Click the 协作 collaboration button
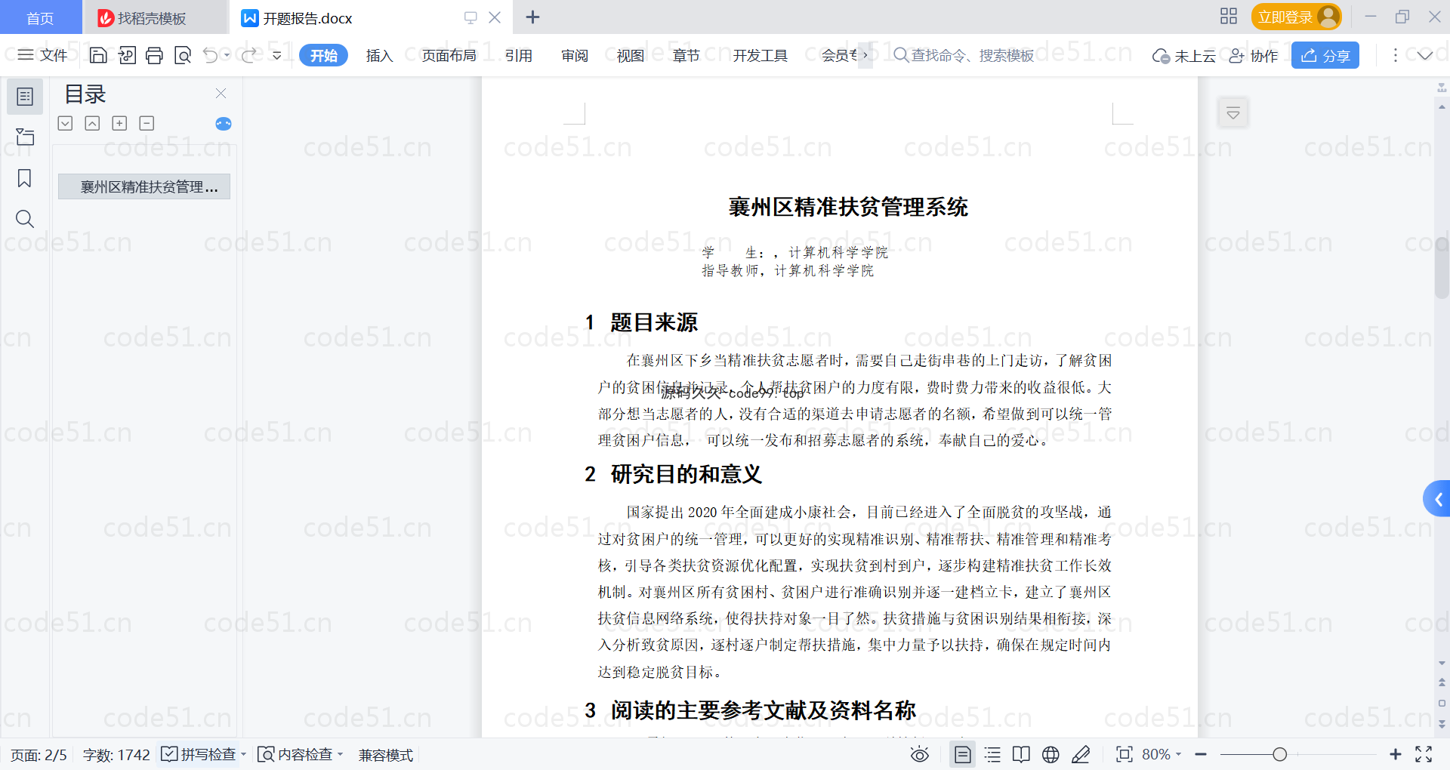This screenshot has height=770, width=1450. 1254,56
